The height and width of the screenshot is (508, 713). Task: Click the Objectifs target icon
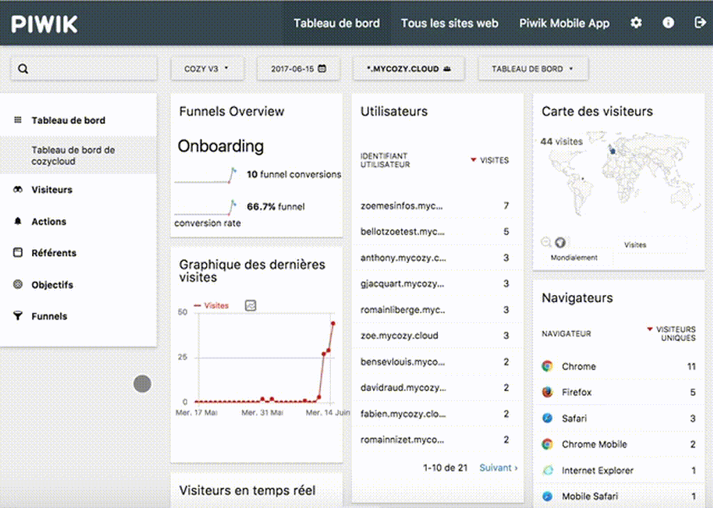[x=17, y=285]
